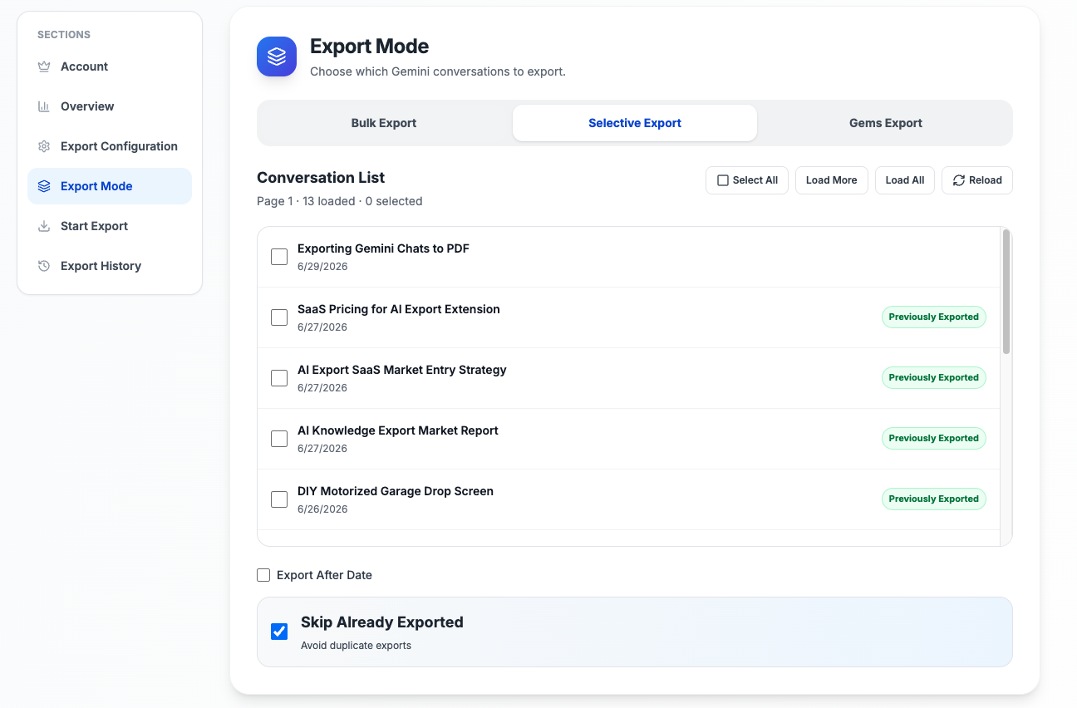Image resolution: width=1077 pixels, height=708 pixels.
Task: Click the title AI Knowledge Export Market Report
Action: tap(398, 430)
